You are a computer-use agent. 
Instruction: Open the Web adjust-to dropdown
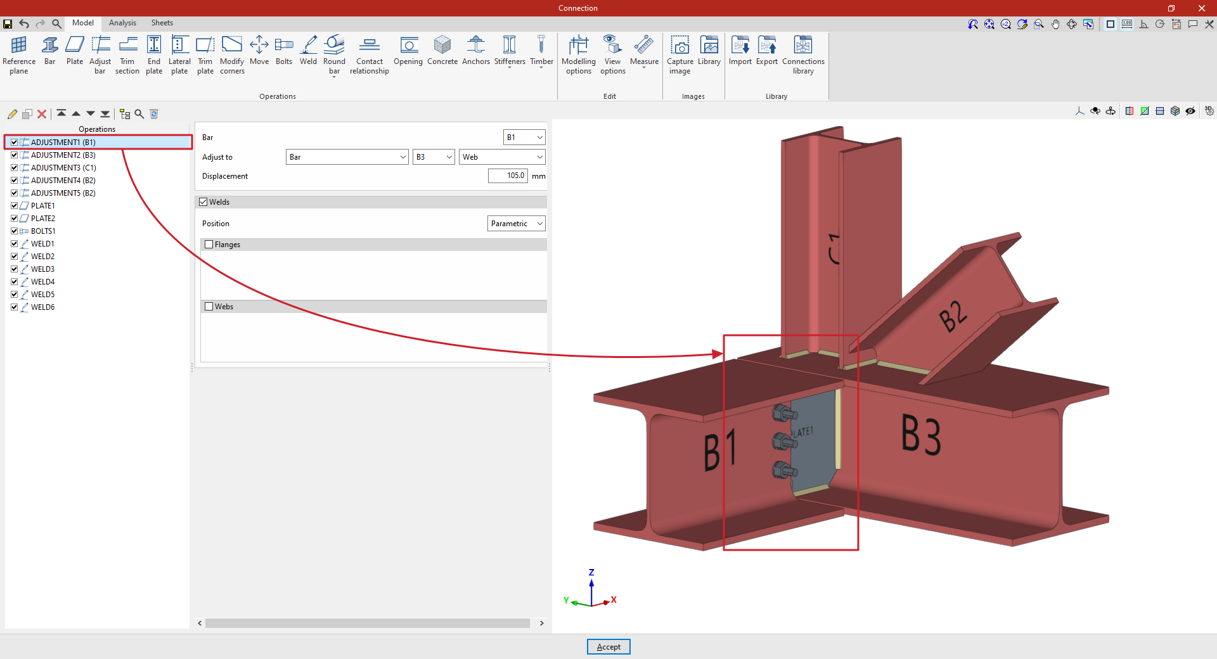[x=502, y=157]
